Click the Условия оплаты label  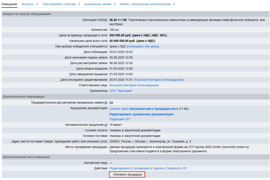click(x=96, y=130)
